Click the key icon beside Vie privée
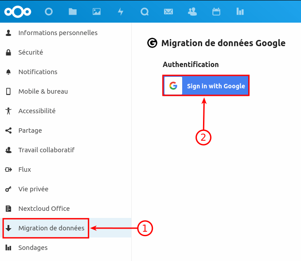This screenshot has height=261, width=301. (8, 189)
